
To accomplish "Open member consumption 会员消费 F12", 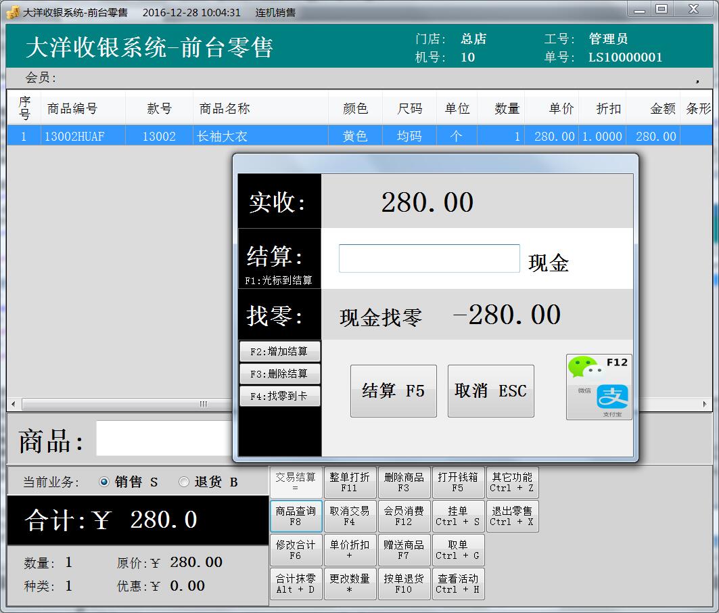I will pos(404,515).
